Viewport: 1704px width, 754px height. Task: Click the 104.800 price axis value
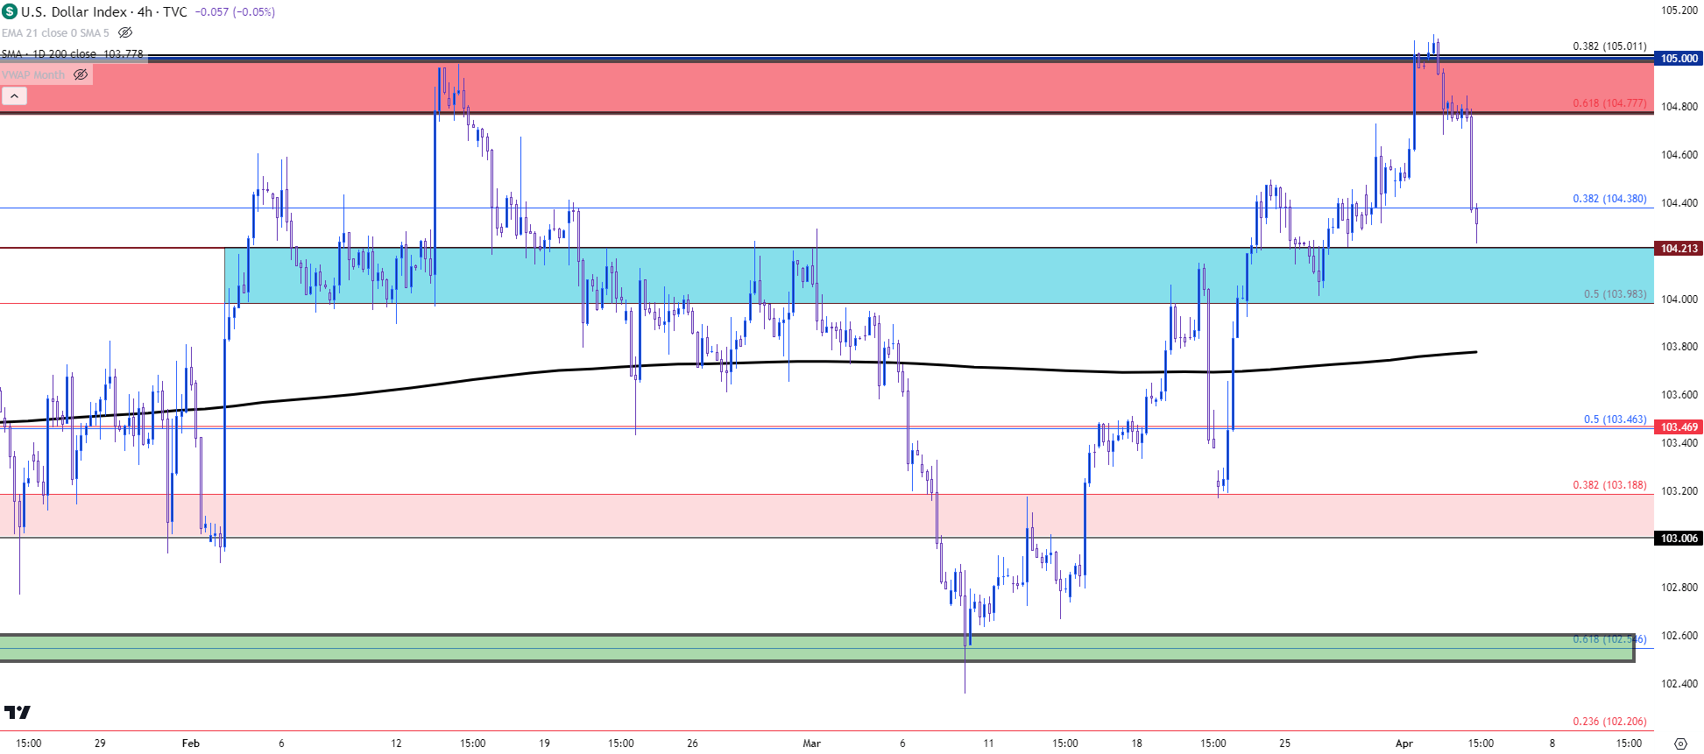tap(1679, 107)
